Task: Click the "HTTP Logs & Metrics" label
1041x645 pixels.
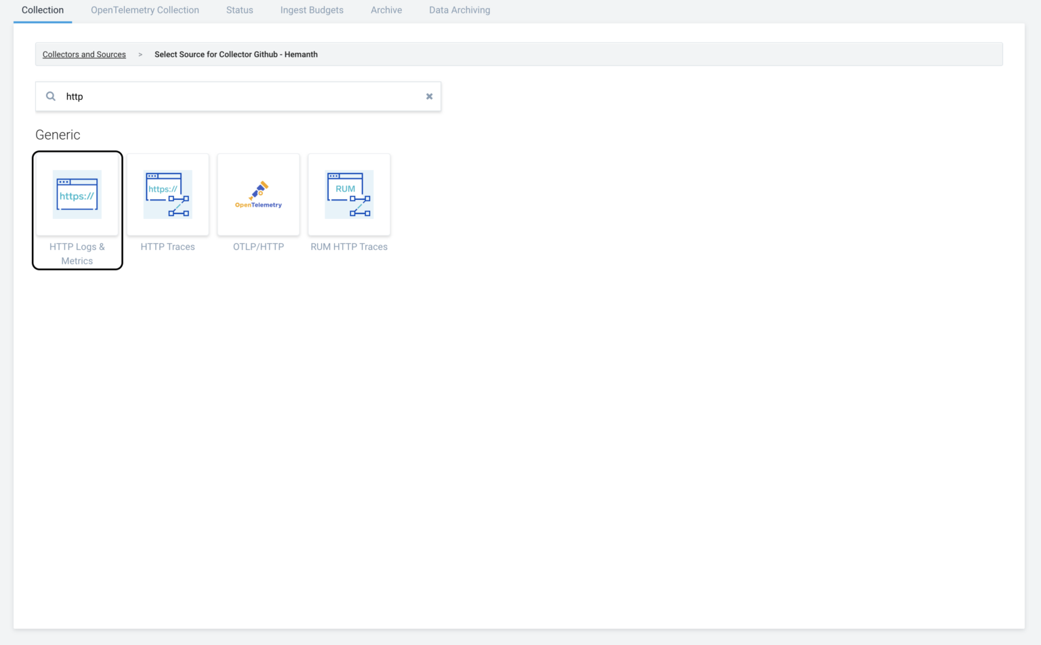Action: tap(77, 254)
